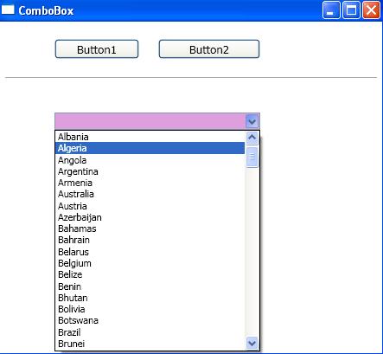383x354 pixels.
Task: Pick Argentina from the country list
Action: 150,171
